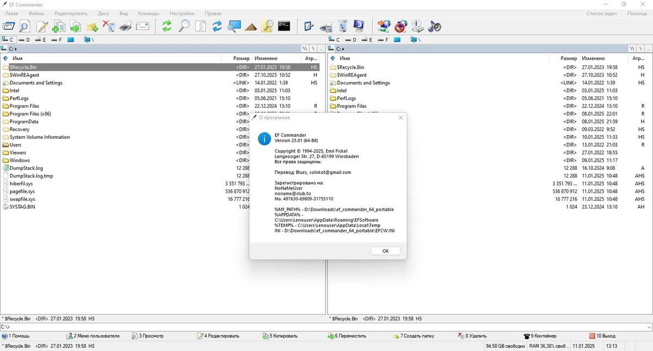The height and width of the screenshot is (351, 653).
Task: Click the move files toolbar icon
Action: tap(75, 26)
